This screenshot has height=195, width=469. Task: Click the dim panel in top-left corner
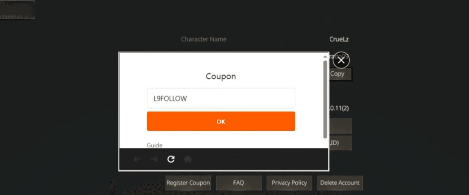click(17, 10)
